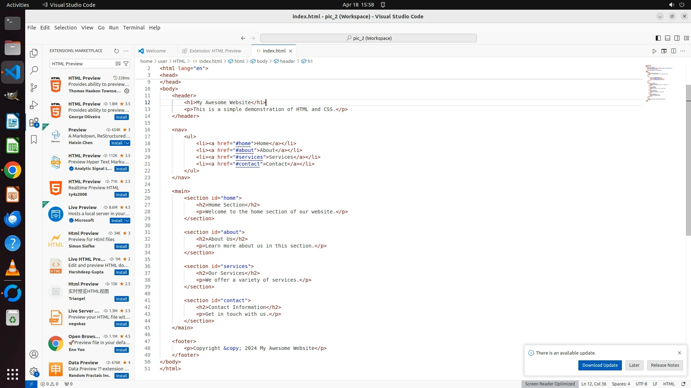Toggle the Secondary Side Bar layout button
Viewport: 691px width, 388px height.
point(677,38)
